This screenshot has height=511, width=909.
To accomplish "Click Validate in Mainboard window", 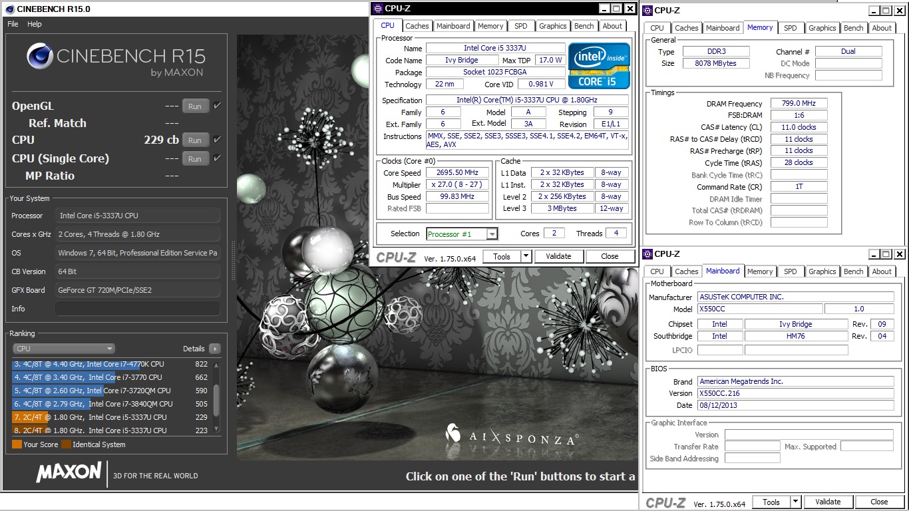I will coord(828,502).
